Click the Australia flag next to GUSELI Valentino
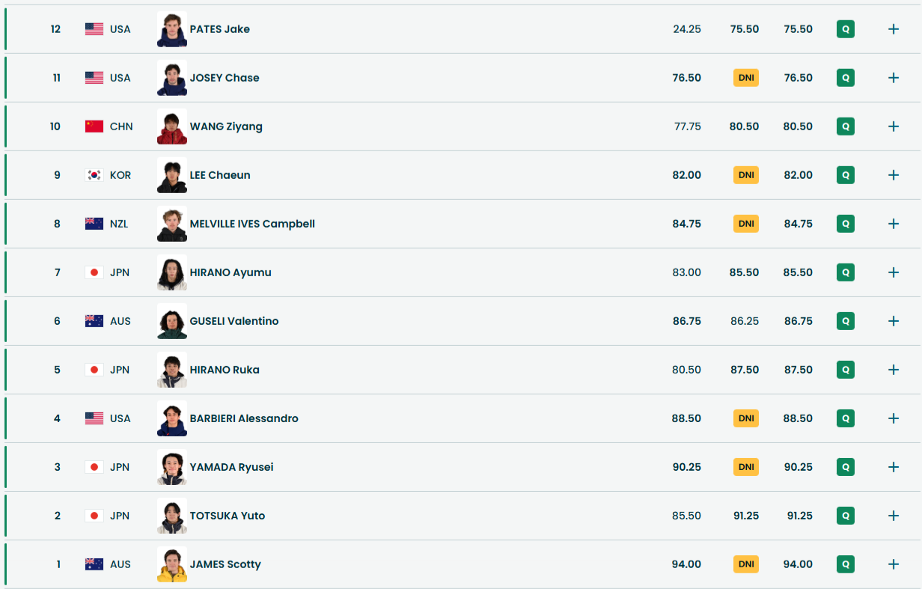The width and height of the screenshot is (922, 589). point(94,321)
